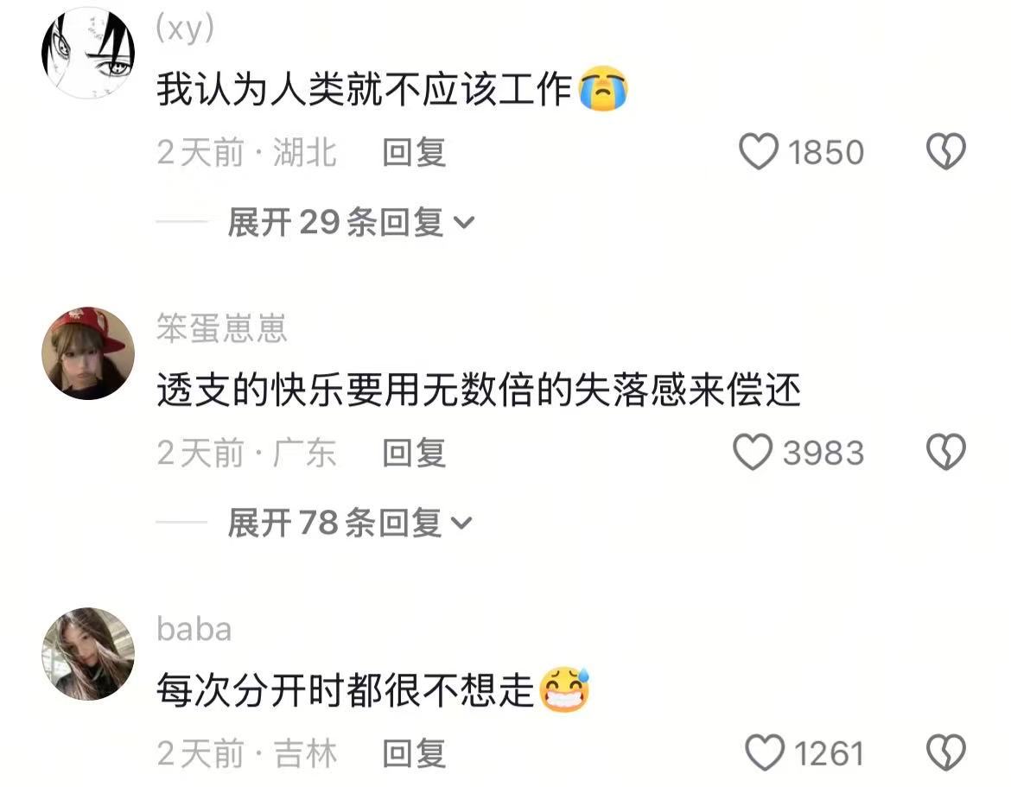Screen dimensions: 1011x787
Task: Open username 笨蛋崽崽 profile link
Action: [222, 328]
